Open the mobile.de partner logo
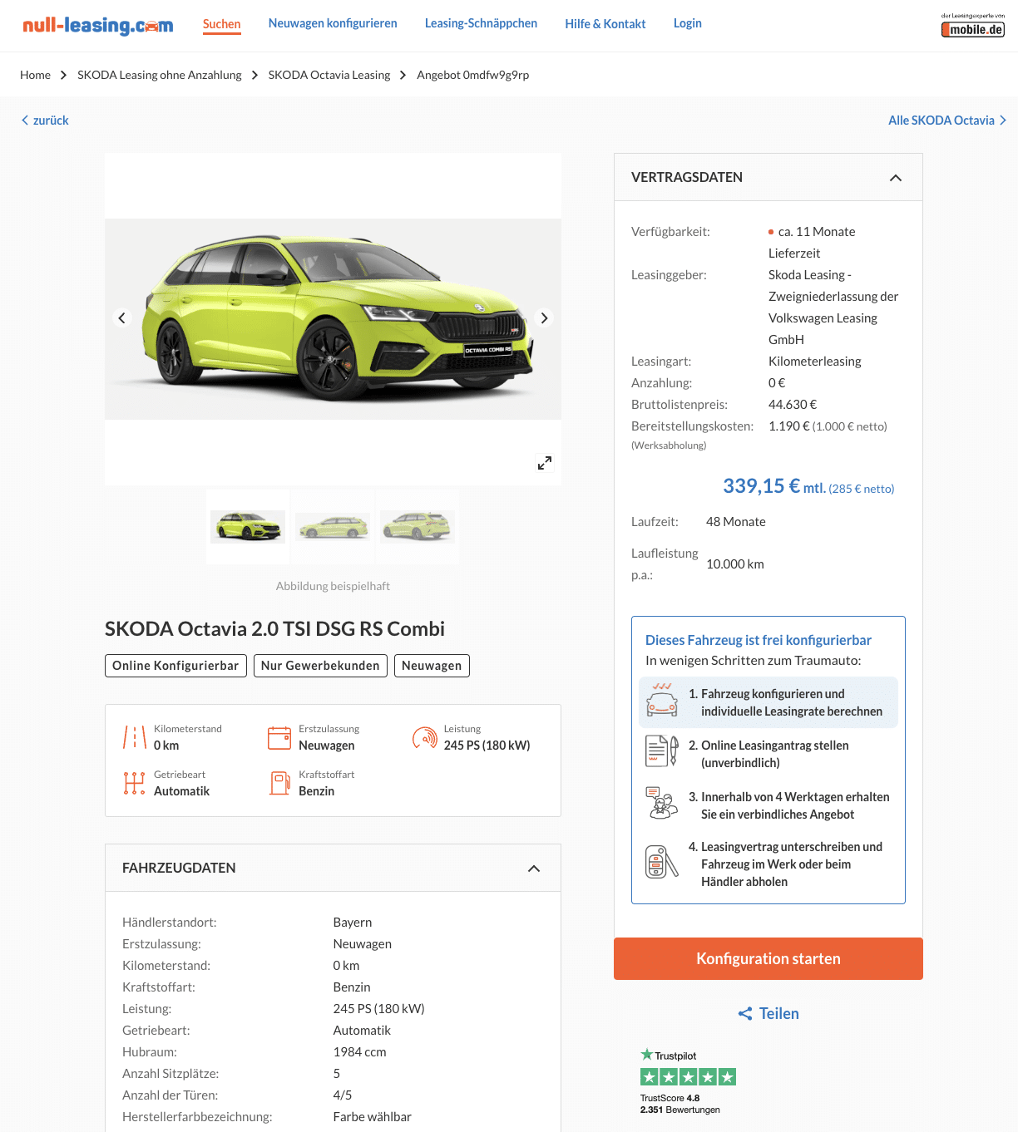Screen dimensions: 1018x1132 pyautogui.click(x=973, y=26)
